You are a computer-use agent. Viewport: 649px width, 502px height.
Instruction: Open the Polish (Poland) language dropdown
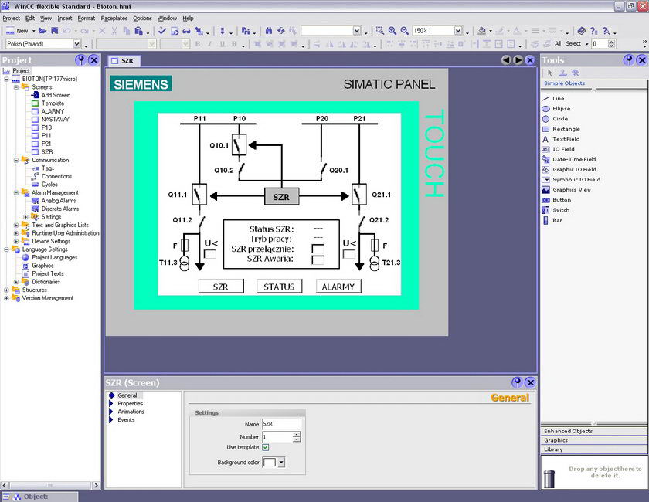click(x=77, y=43)
